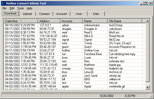Open the Tools menu
Viewport: 154px width, 99px height.
[21, 8]
